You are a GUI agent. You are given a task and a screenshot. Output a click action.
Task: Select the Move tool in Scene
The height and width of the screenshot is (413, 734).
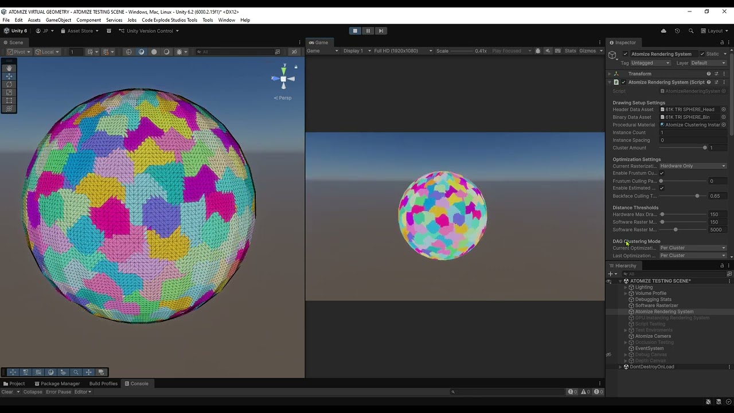9,76
